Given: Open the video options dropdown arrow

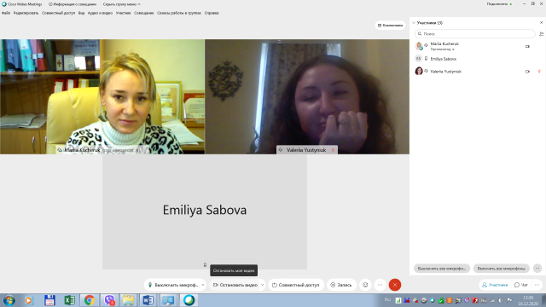Looking at the screenshot, I should (x=262, y=285).
